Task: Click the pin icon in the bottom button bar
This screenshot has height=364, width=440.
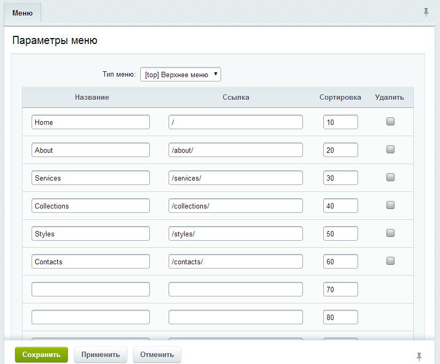Action: click(x=419, y=356)
